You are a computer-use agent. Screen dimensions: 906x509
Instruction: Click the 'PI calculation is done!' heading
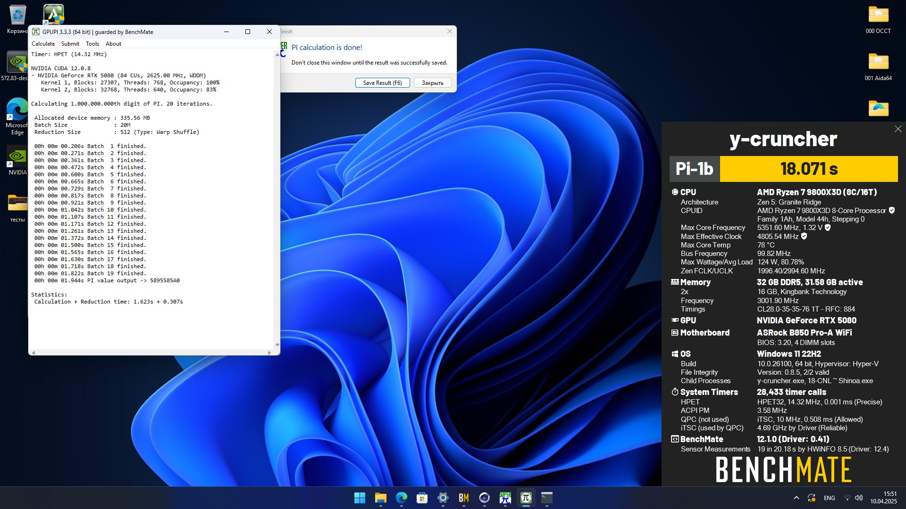327,47
